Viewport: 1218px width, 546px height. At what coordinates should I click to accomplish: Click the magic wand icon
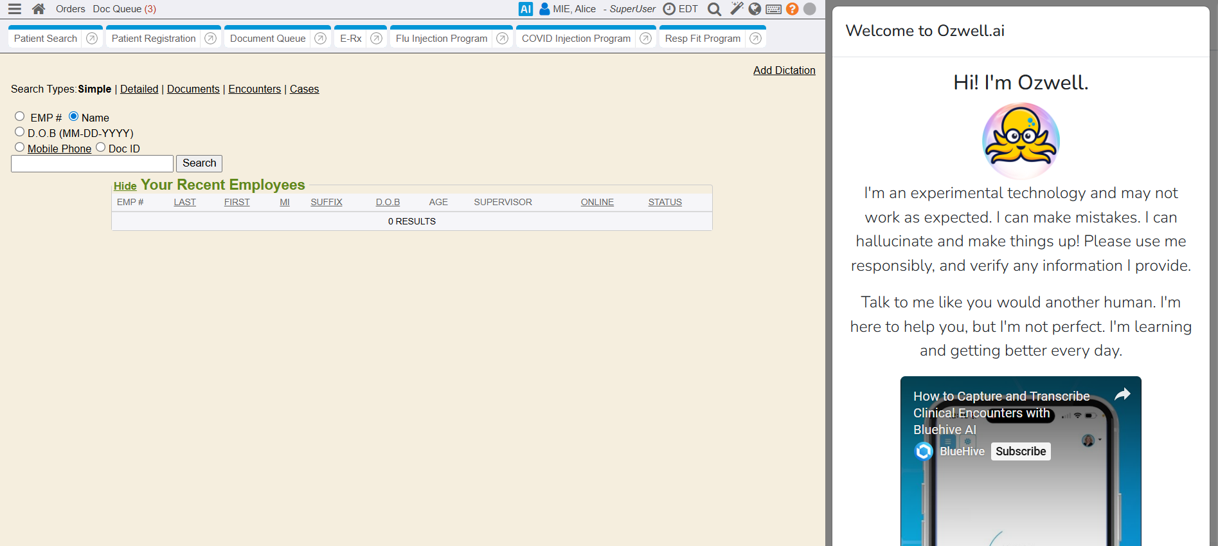tap(736, 9)
